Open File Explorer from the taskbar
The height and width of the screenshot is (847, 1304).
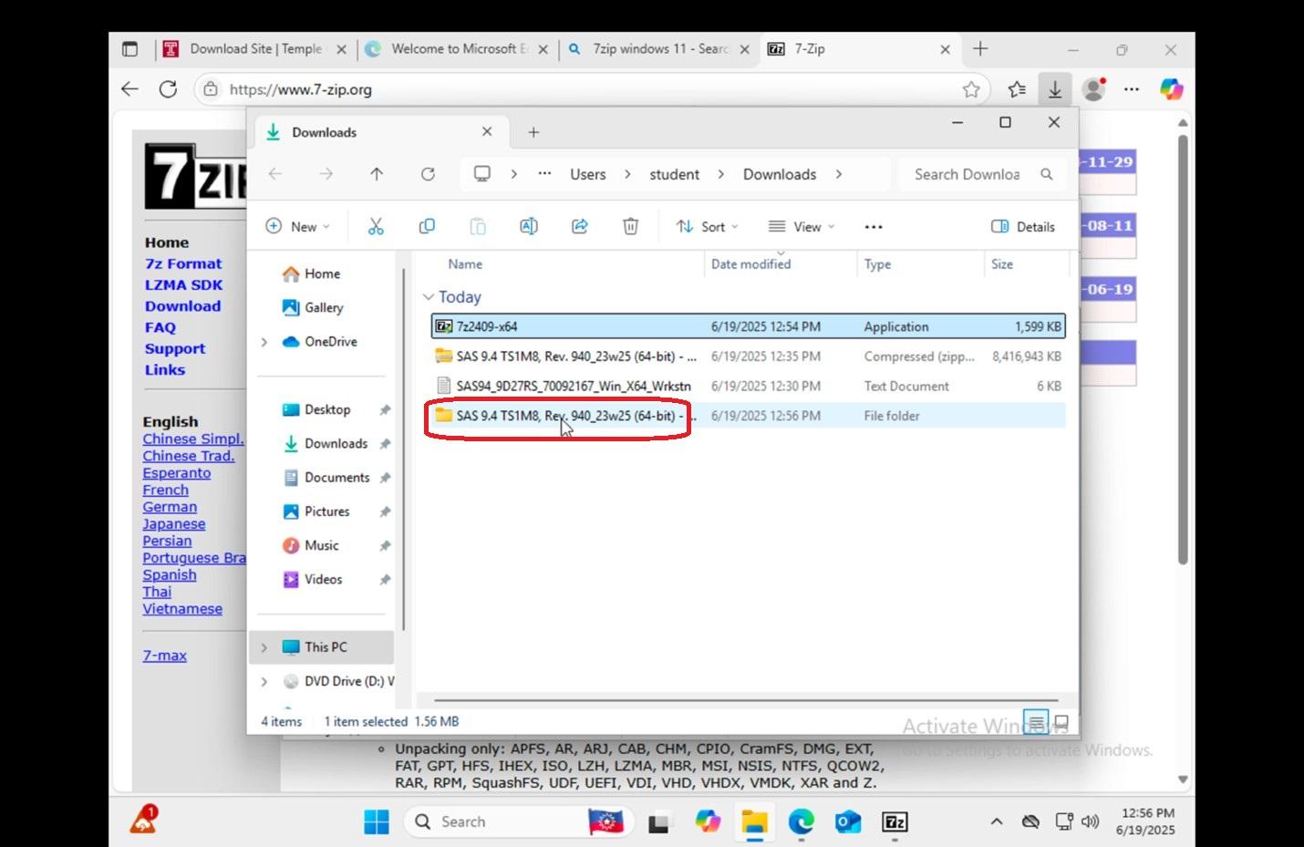coord(754,822)
